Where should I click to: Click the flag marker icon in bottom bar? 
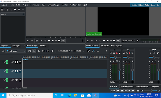[x=129, y=90]
